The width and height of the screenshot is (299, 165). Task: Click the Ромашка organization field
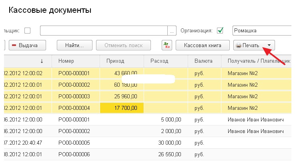tap(262, 31)
